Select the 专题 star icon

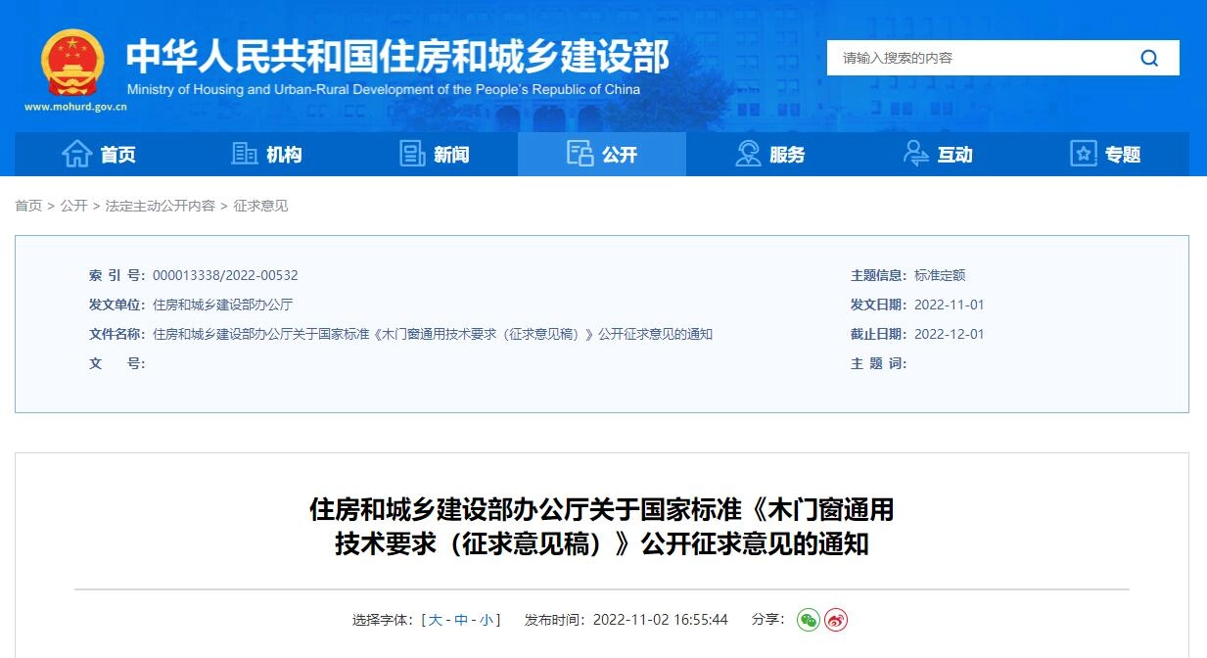(1083, 154)
